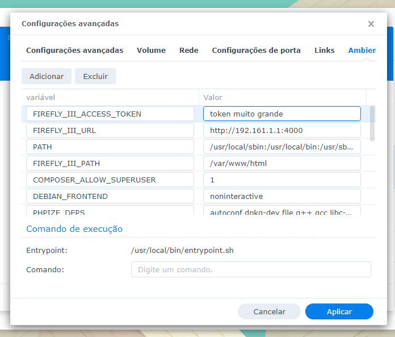
Task: Click the /var/www/html value field
Action: point(281,163)
